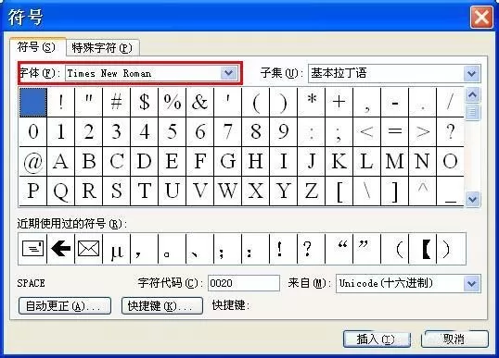The image size is (499, 358).
Task: Select the less-than sign < character
Action: pyautogui.click(x=366, y=131)
